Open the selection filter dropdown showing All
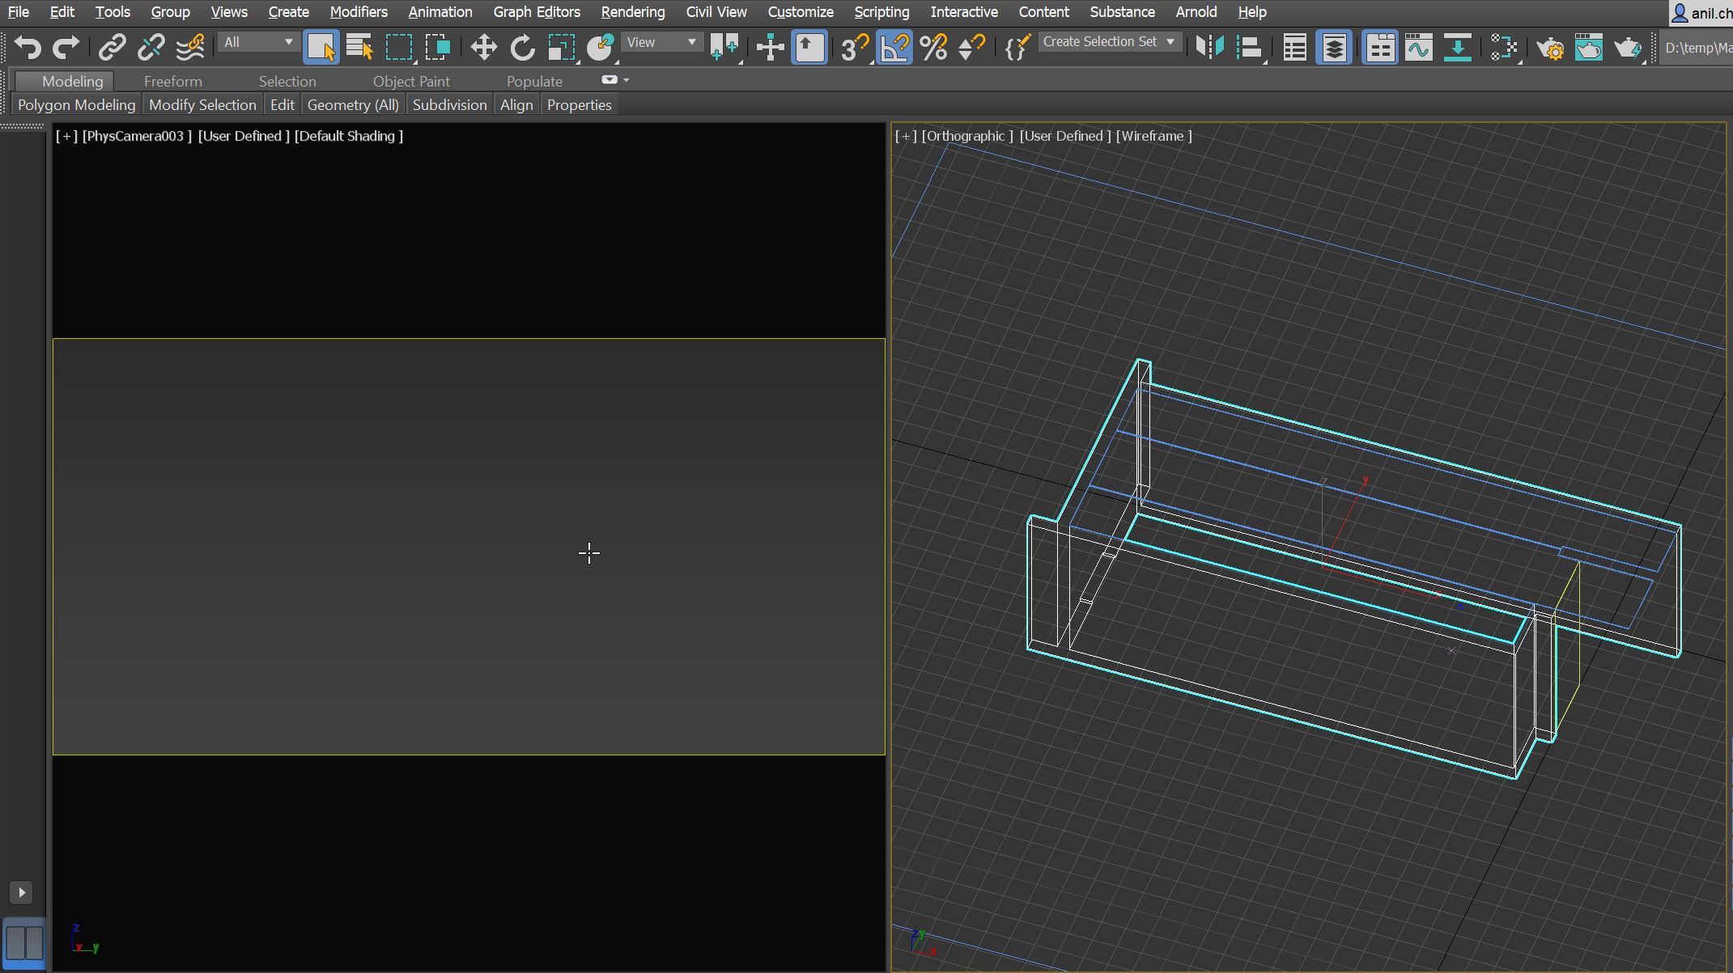 [x=257, y=42]
